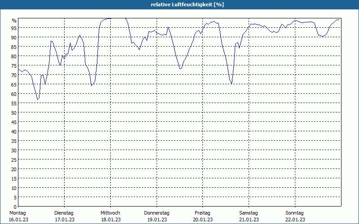Click the y-axis value 30
This screenshot has width=359, height=224.
pyautogui.click(x=14, y=151)
